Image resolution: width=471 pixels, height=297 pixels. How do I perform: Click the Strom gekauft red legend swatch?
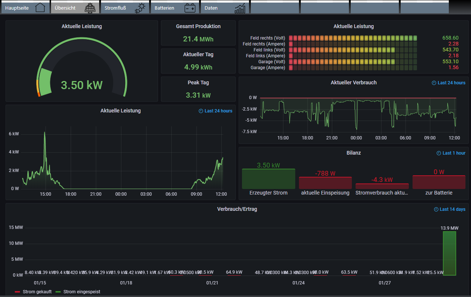[x=17, y=292]
